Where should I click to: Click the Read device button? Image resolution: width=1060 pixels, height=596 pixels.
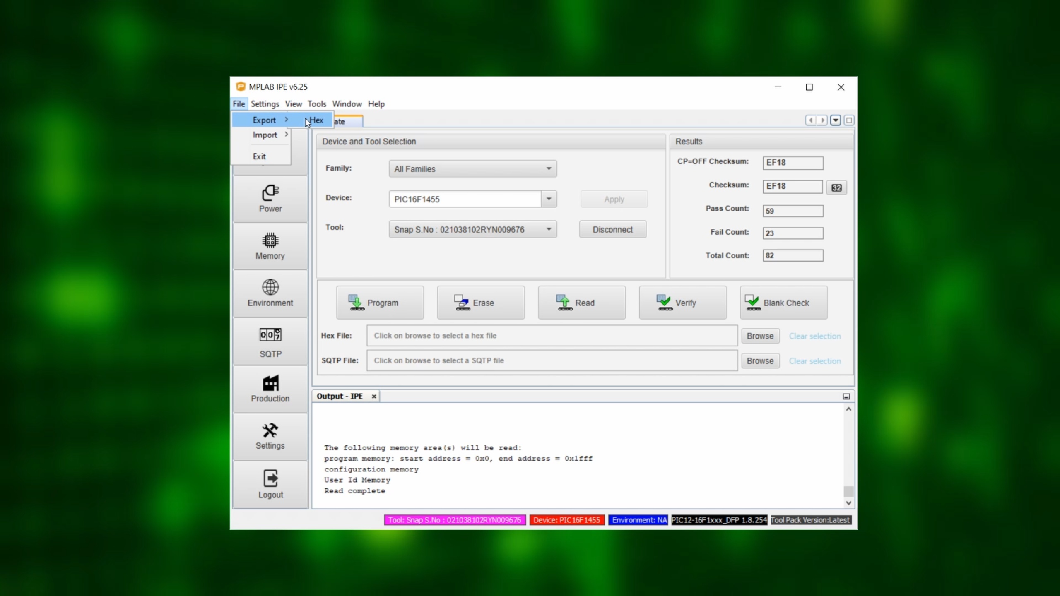coord(581,303)
